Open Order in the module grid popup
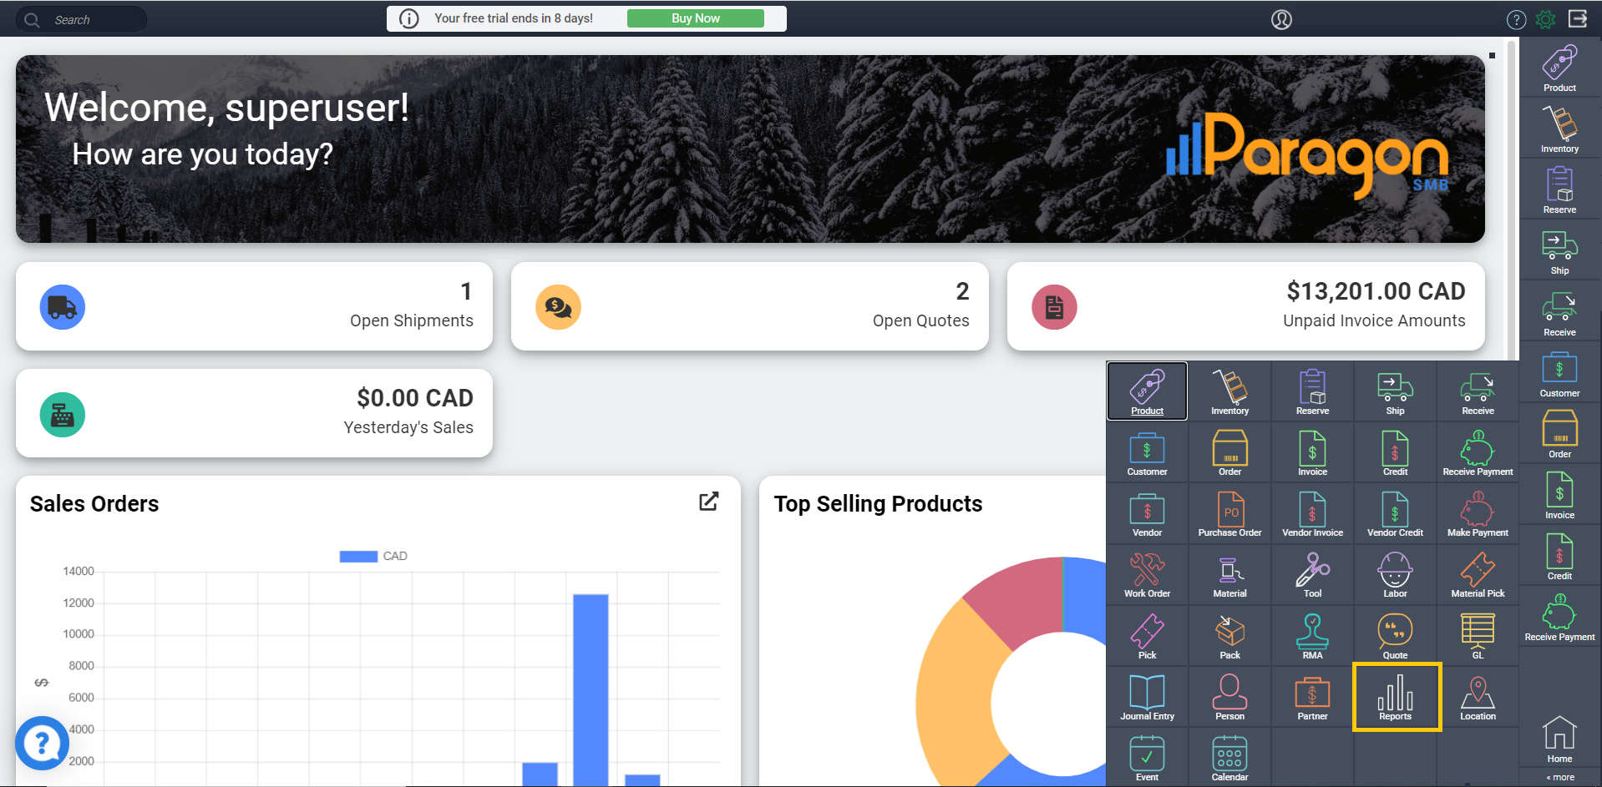 (1229, 452)
